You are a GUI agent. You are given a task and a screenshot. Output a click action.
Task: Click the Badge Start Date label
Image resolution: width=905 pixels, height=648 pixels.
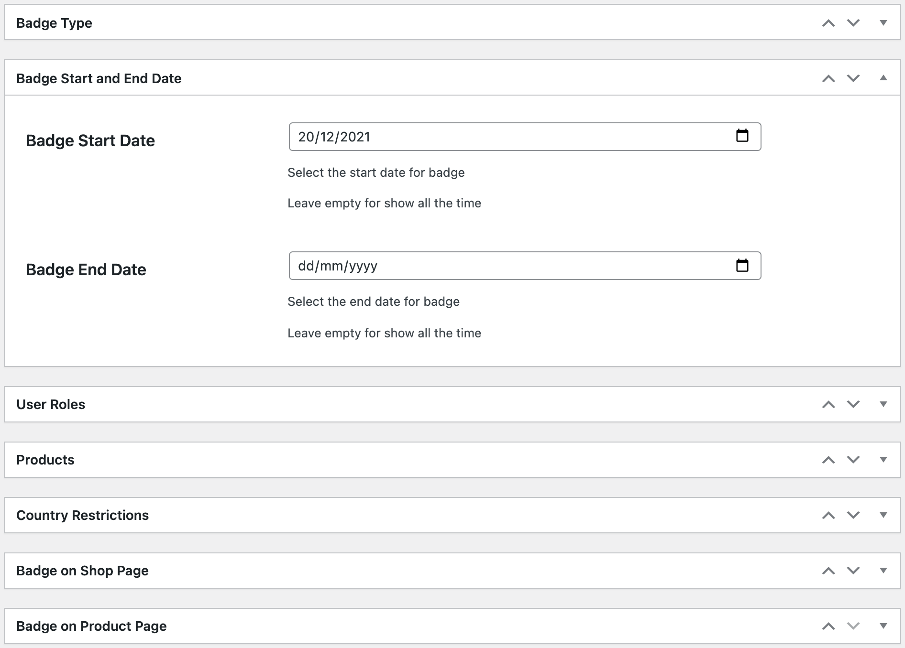tap(90, 140)
